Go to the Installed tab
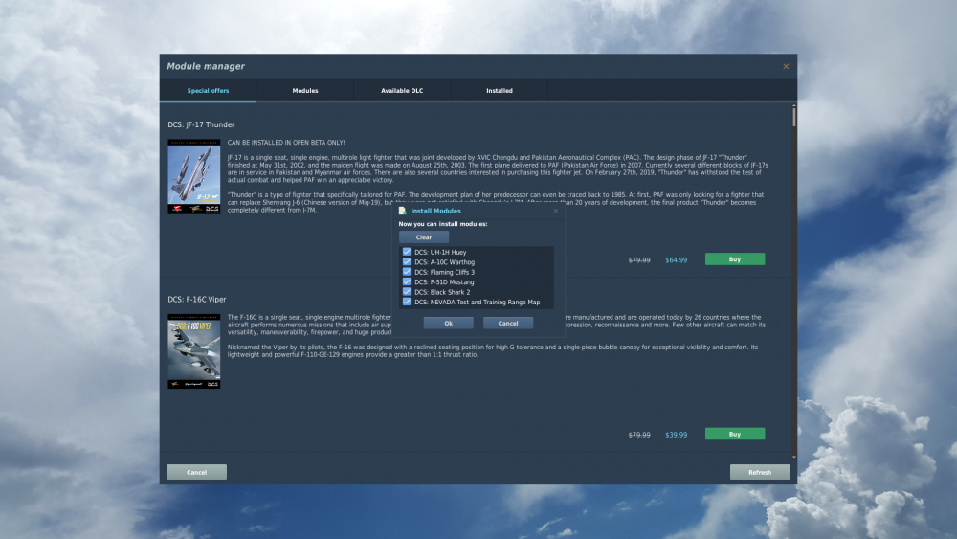The image size is (957, 539). click(x=499, y=91)
